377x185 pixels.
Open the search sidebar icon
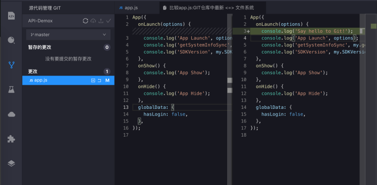(x=11, y=40)
